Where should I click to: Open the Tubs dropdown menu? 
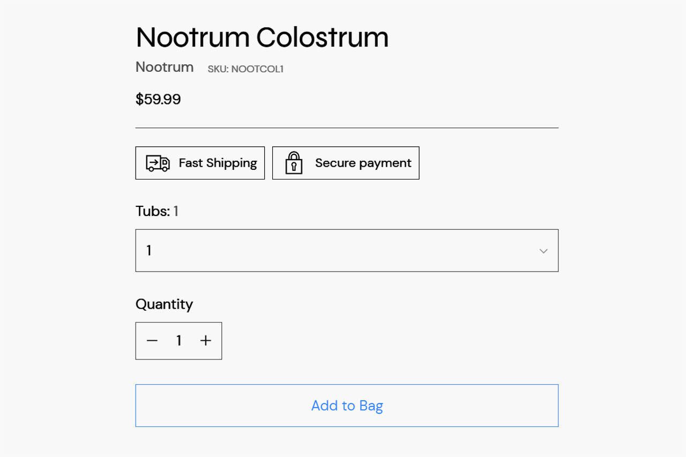coord(347,251)
